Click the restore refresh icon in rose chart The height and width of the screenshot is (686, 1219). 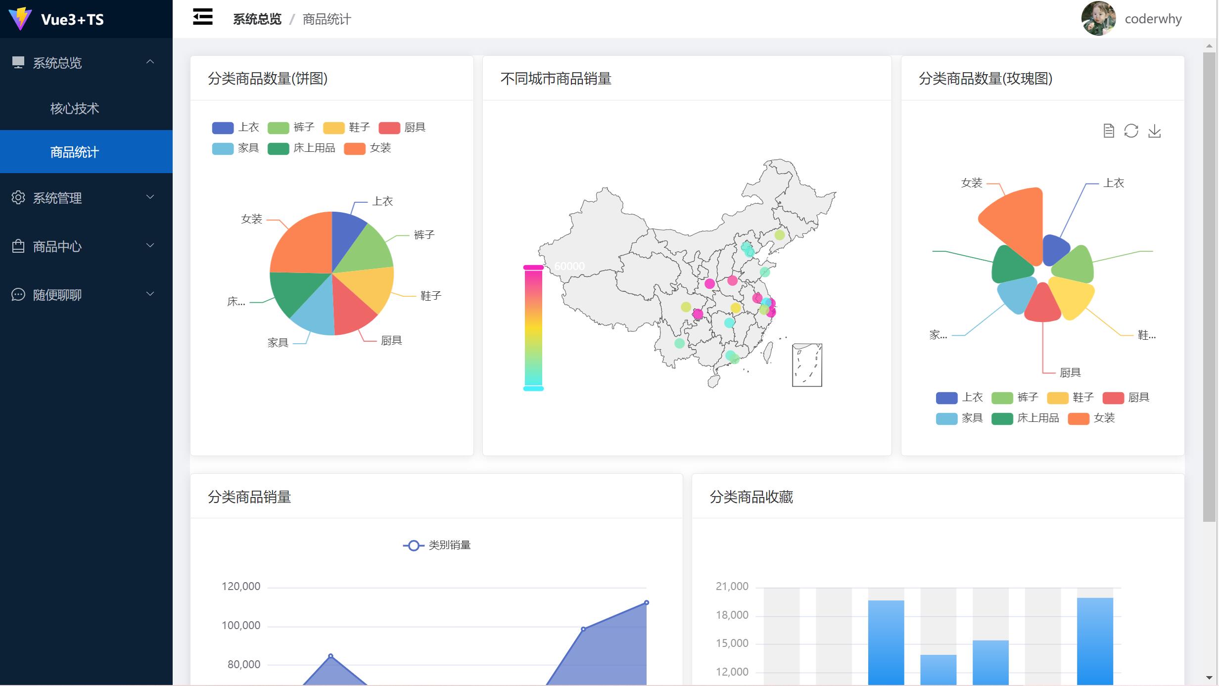pyautogui.click(x=1131, y=131)
